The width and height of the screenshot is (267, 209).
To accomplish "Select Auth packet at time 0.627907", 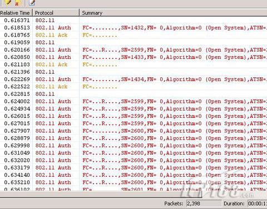I will pyautogui.click(x=133, y=131).
